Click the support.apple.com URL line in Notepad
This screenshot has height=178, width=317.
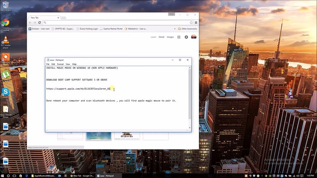click(78, 89)
